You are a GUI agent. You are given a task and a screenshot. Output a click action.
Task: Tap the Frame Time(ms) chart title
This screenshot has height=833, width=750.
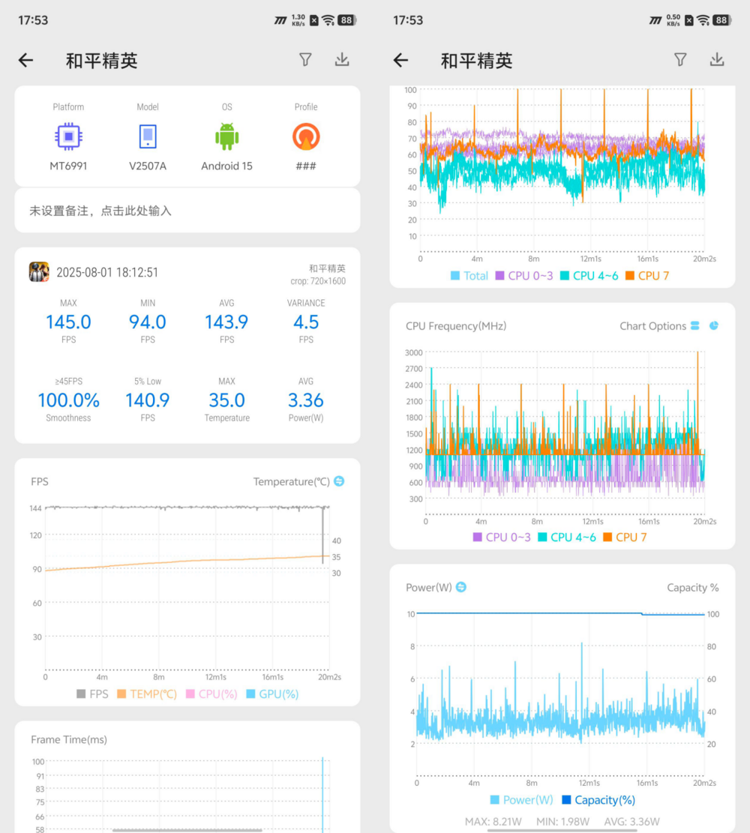[x=69, y=739]
